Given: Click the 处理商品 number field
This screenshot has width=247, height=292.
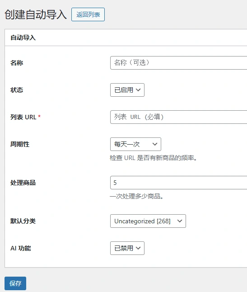Looking at the screenshot, I should pyautogui.click(x=178, y=183).
